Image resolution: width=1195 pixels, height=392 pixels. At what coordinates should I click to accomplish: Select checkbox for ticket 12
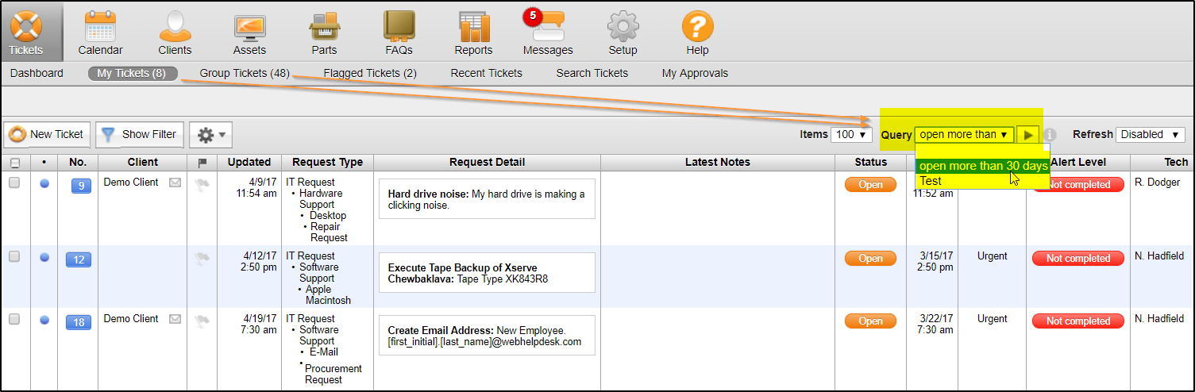13,256
